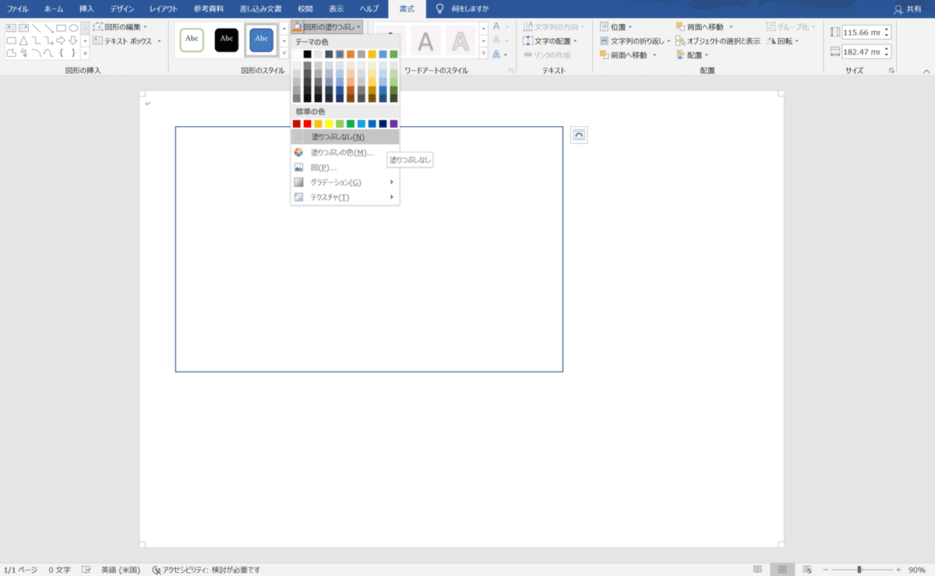Apply the white green-outlined Abc style
This screenshot has height=576, width=935.
pos(192,40)
